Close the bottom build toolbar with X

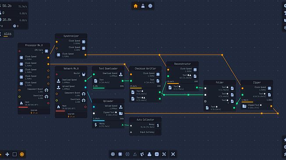click(x=173, y=154)
